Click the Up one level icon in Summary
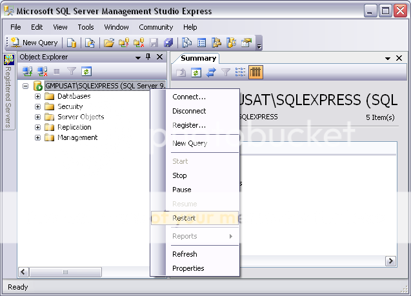This screenshot has width=411, height=296. [x=181, y=72]
